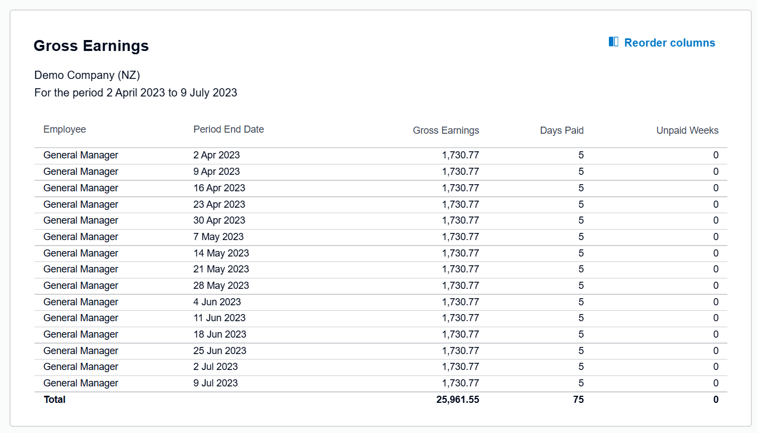The height and width of the screenshot is (433, 757).
Task: Click unpaid weeks 0 in the 2 Jul 2023 row
Action: pos(716,367)
